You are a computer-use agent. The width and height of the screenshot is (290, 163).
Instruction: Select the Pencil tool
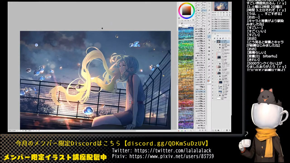pyautogui.click(x=209, y=33)
